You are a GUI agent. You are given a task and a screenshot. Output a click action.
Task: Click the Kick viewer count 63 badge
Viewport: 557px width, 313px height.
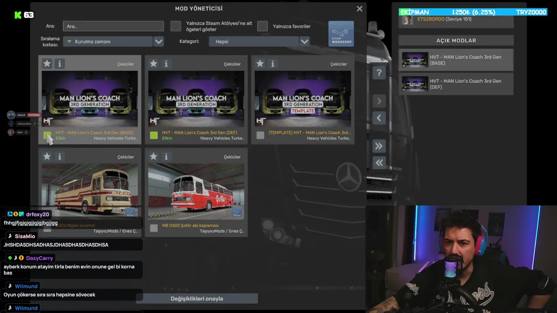tap(24, 15)
